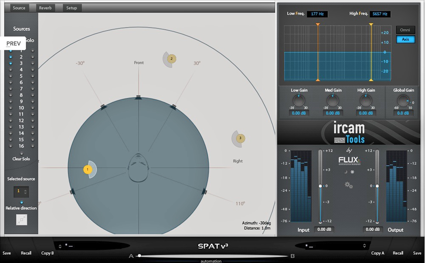Viewport: 425px width, 263px height.
Task: Click the High Gain 0.00 dB value field
Action: tap(365, 113)
